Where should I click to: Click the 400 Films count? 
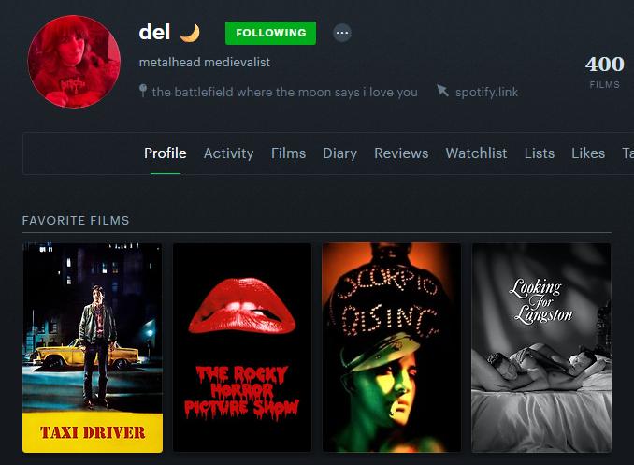point(604,72)
